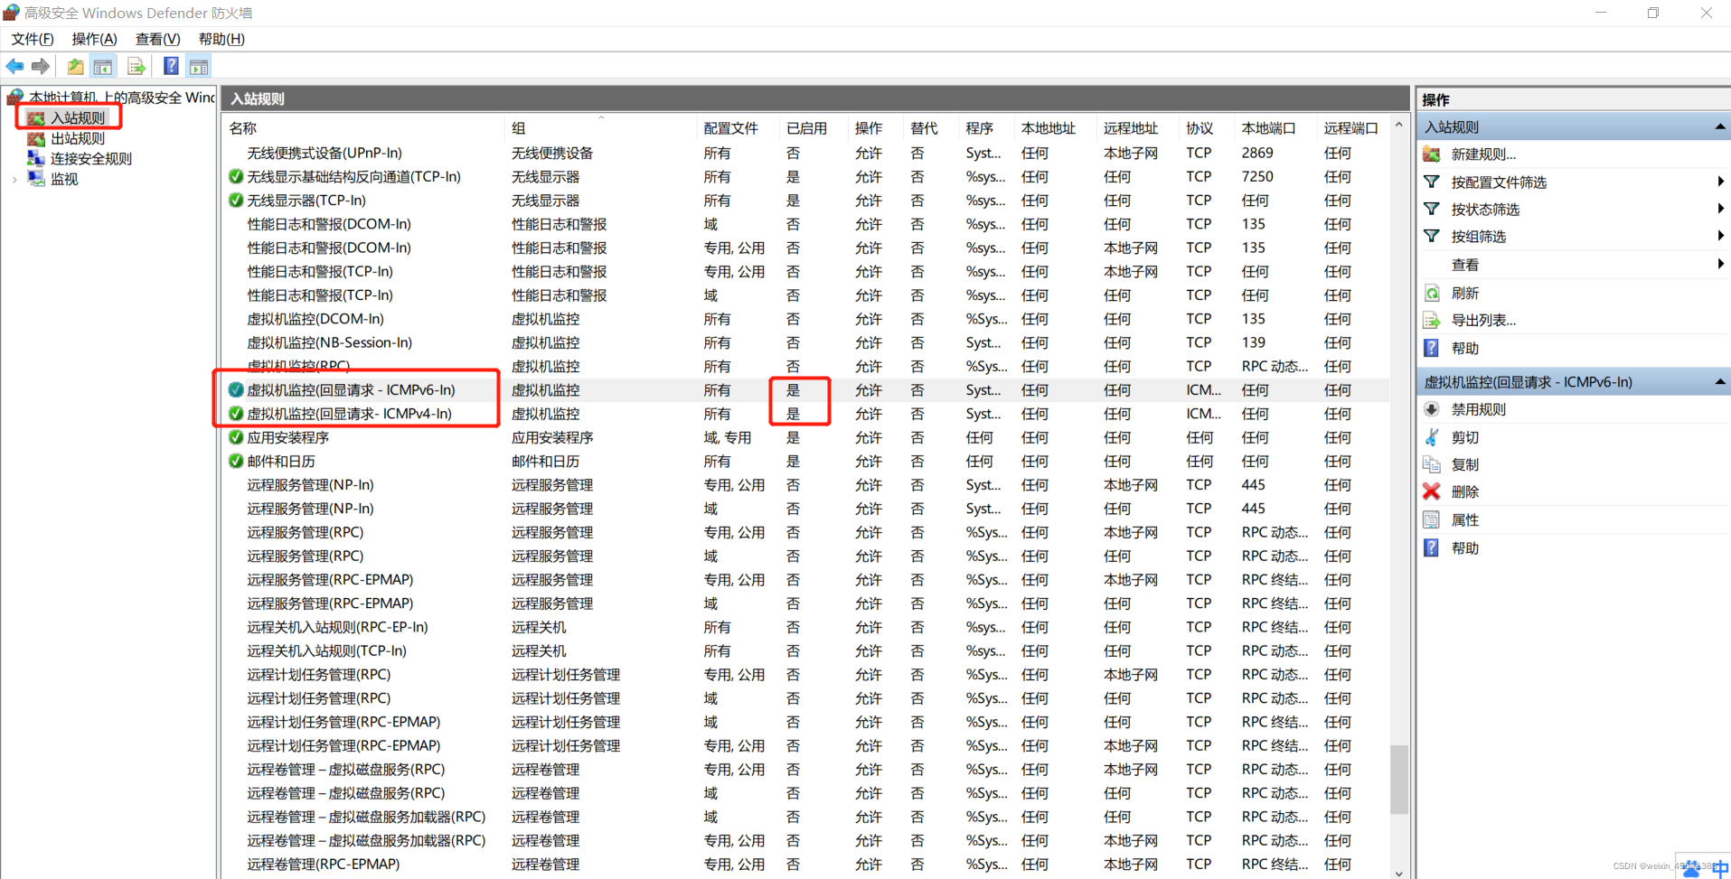Select the 虚拟机监控(DCOM-In) rule row

[805, 319]
